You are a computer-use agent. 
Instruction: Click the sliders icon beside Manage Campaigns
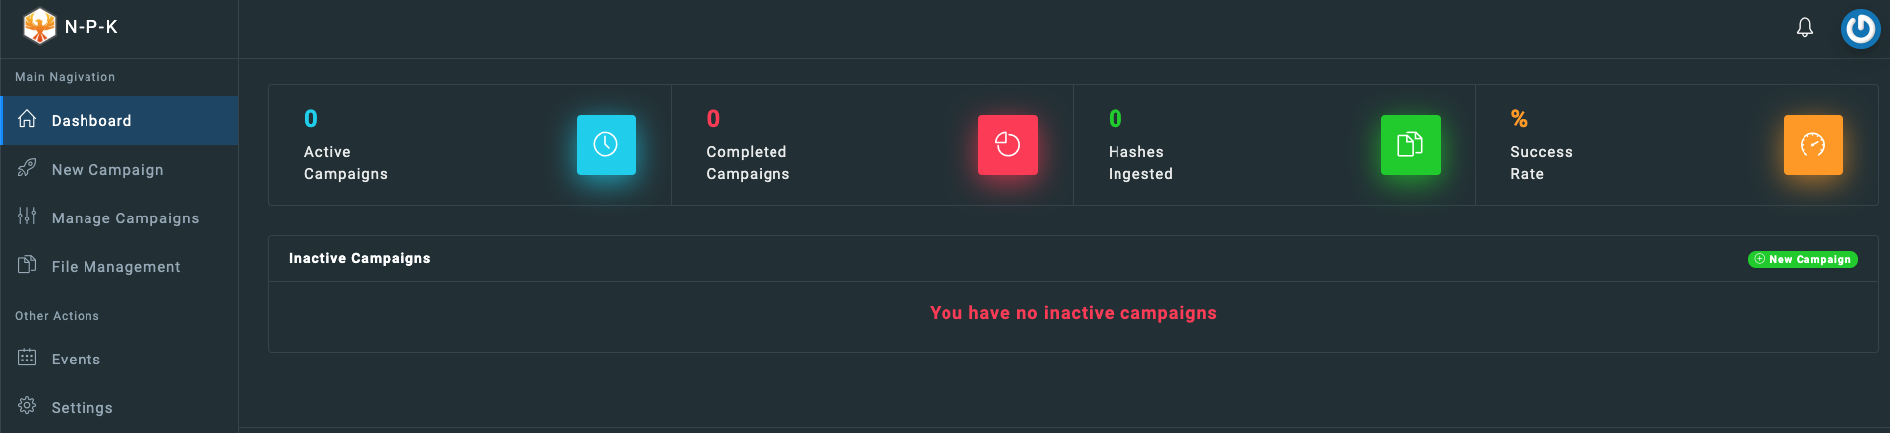click(27, 216)
